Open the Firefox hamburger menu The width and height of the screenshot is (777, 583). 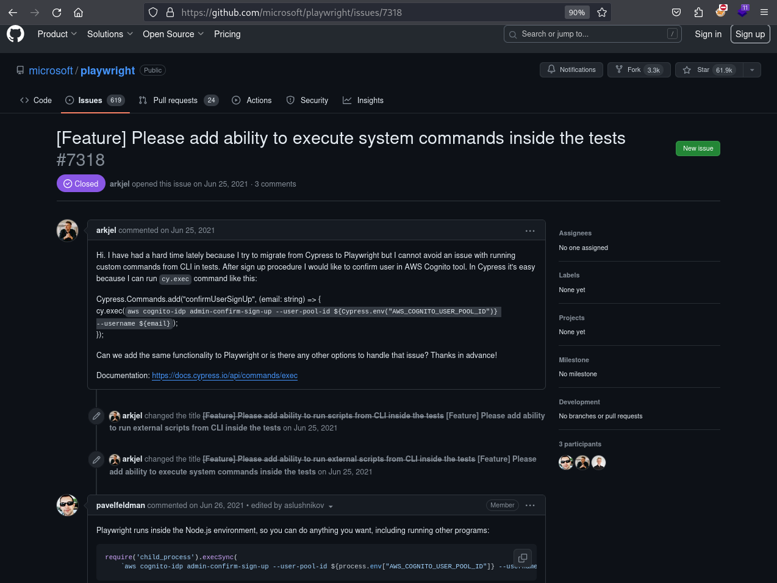click(x=764, y=12)
